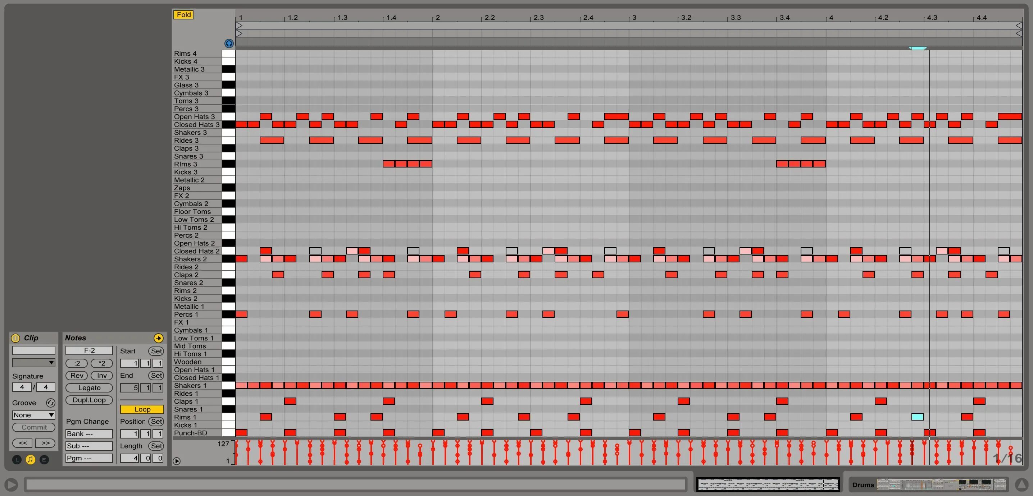Click the Notes box arrow icon
Viewport: 1033px width, 496px height.
[158, 338]
